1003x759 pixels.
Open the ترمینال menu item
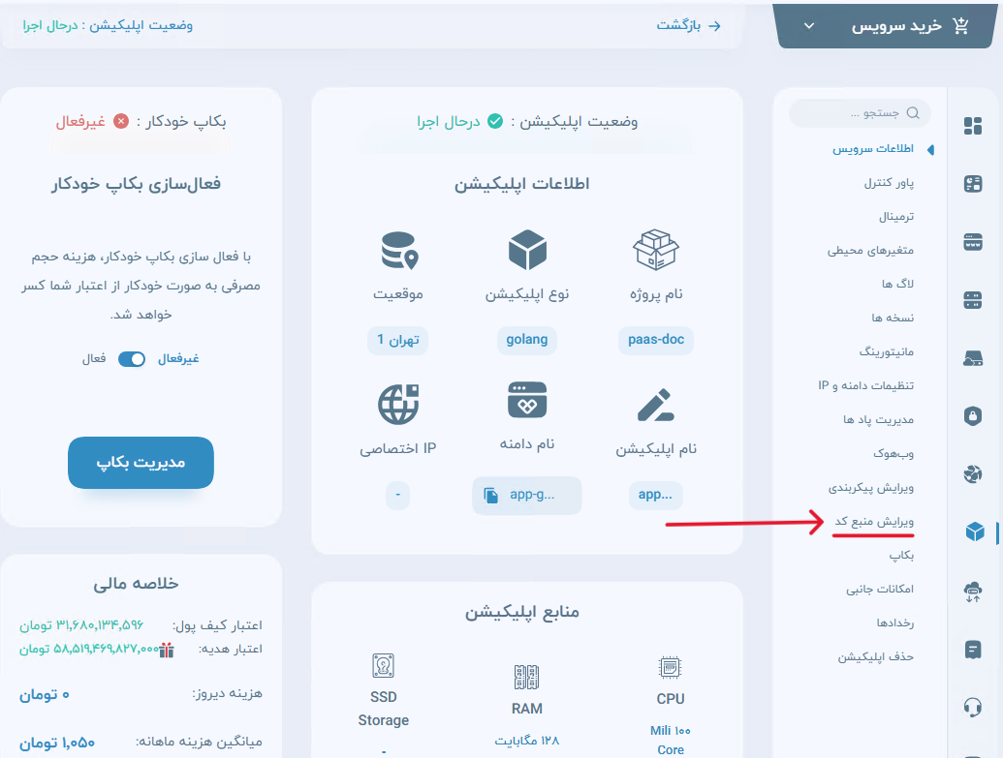coord(889,217)
